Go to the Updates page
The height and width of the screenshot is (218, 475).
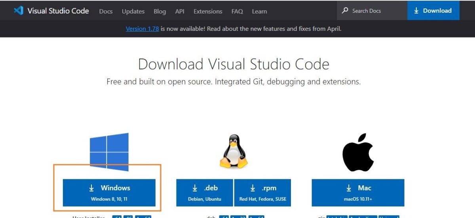pos(133,11)
